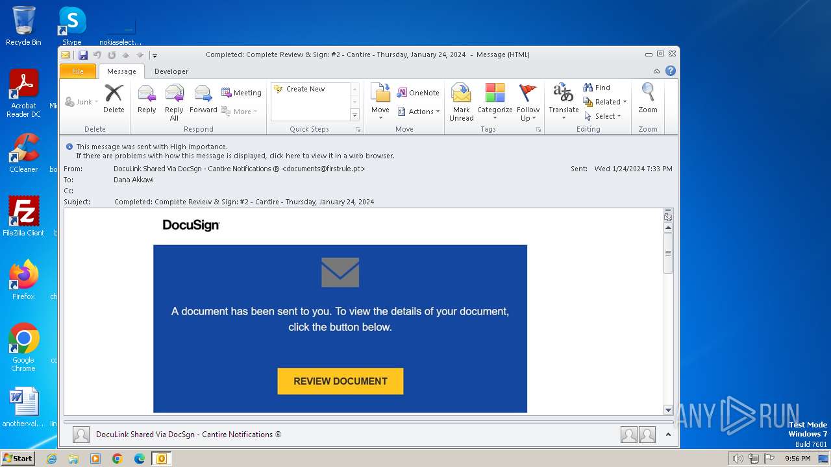Open the Zoom dialog
This screenshot has height=467, width=831.
648,99
